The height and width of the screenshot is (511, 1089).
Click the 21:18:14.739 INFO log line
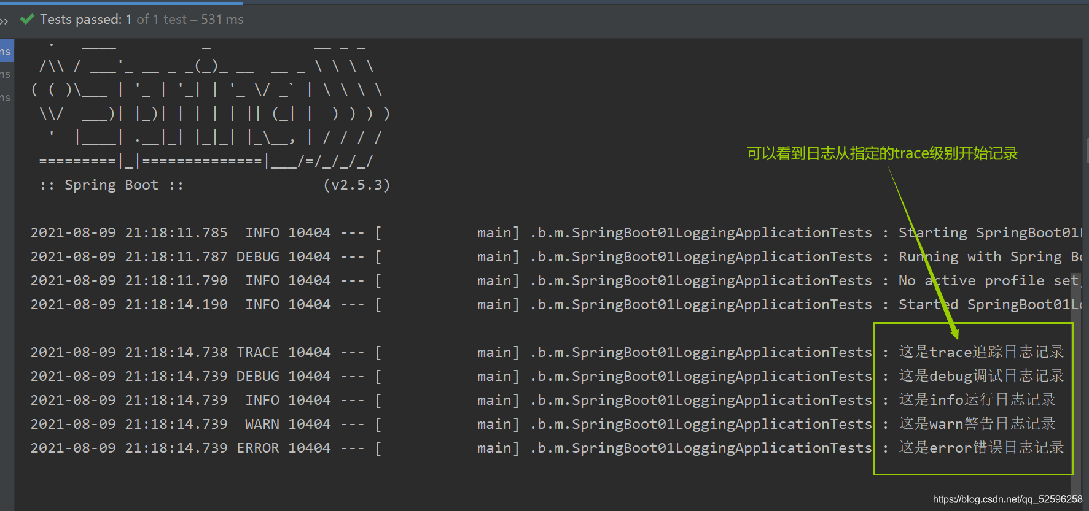pyautogui.click(x=544, y=400)
